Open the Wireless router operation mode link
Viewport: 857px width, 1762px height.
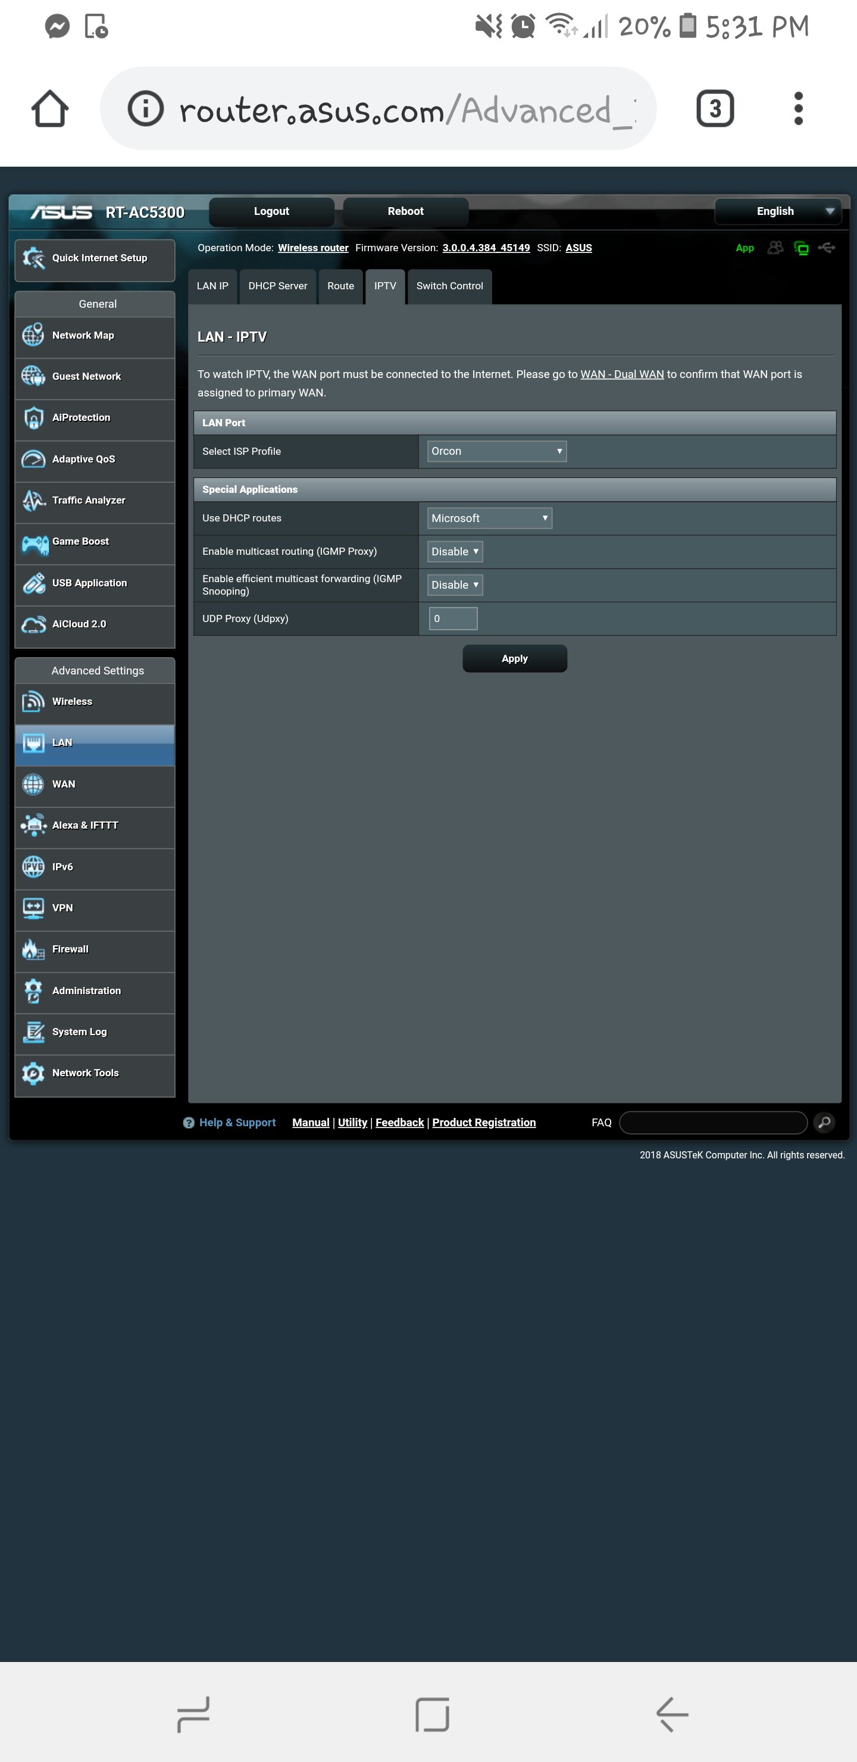coord(313,248)
